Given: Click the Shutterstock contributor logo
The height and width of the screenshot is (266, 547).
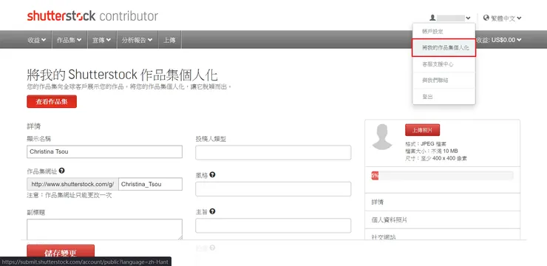Looking at the screenshot, I should pos(92,16).
